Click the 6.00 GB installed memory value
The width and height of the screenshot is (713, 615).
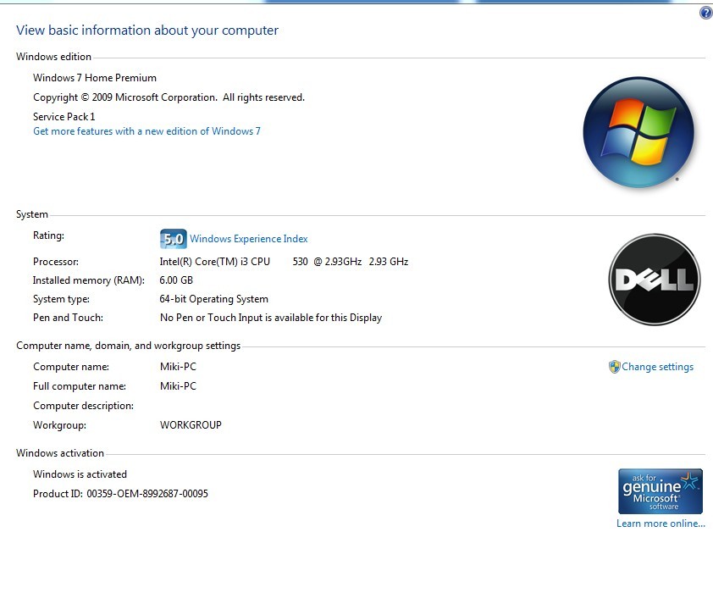tap(176, 280)
